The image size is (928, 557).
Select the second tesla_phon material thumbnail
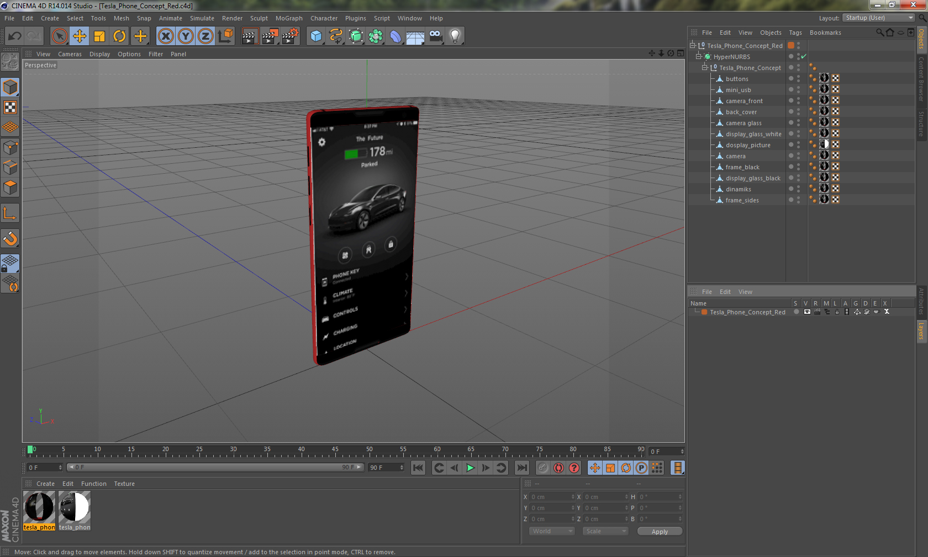click(75, 511)
